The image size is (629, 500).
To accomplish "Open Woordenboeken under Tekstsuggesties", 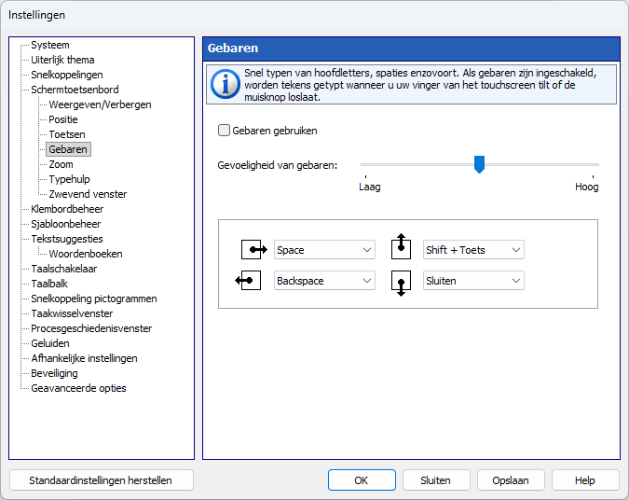I will (x=86, y=254).
